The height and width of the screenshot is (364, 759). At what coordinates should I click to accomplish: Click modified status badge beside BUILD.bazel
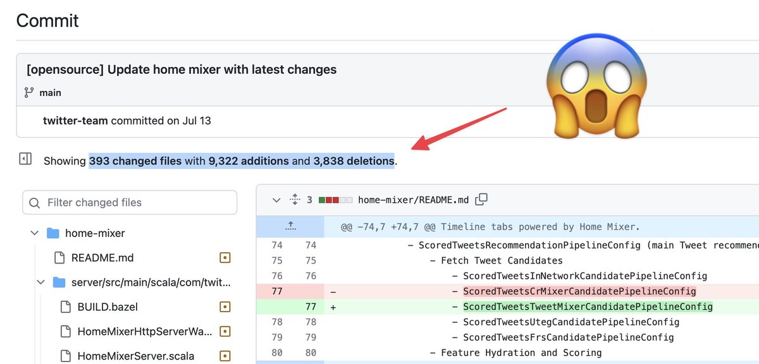[x=225, y=307]
